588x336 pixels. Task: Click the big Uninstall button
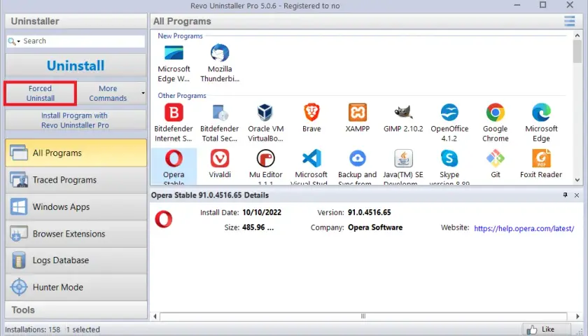click(76, 66)
